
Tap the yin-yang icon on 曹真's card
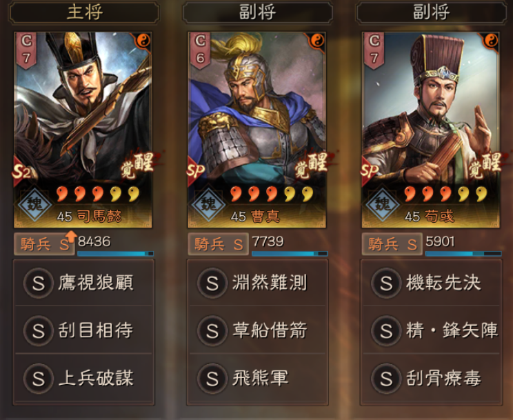317,41
